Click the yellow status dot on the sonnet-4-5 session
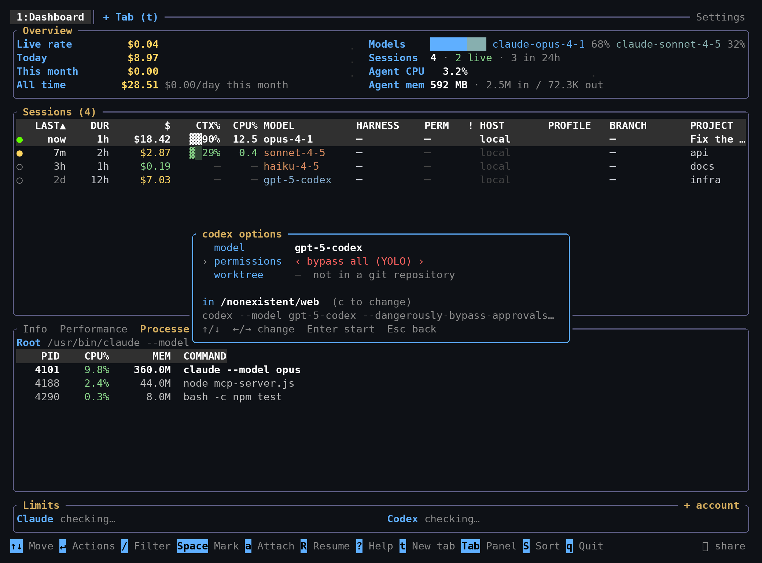762x563 pixels. point(20,153)
